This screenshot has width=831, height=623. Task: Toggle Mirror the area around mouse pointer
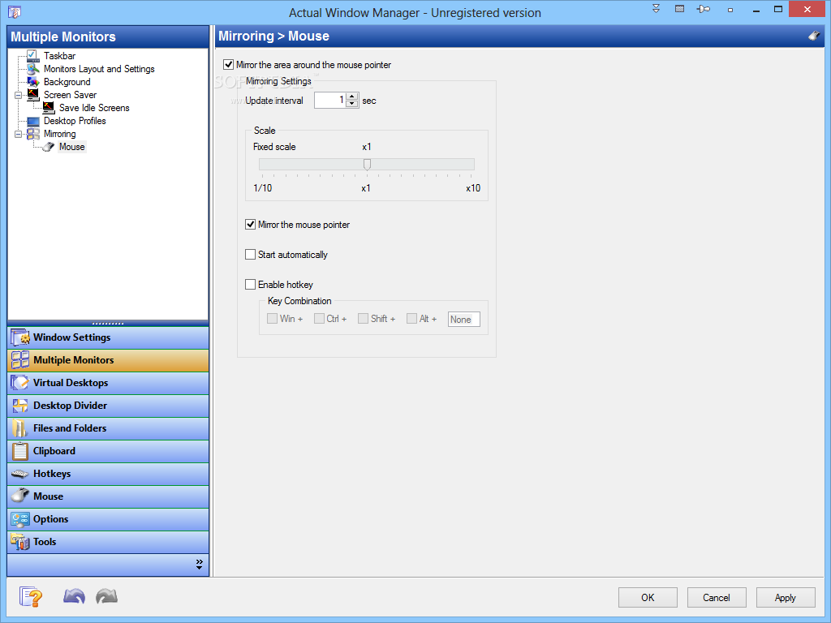click(228, 65)
